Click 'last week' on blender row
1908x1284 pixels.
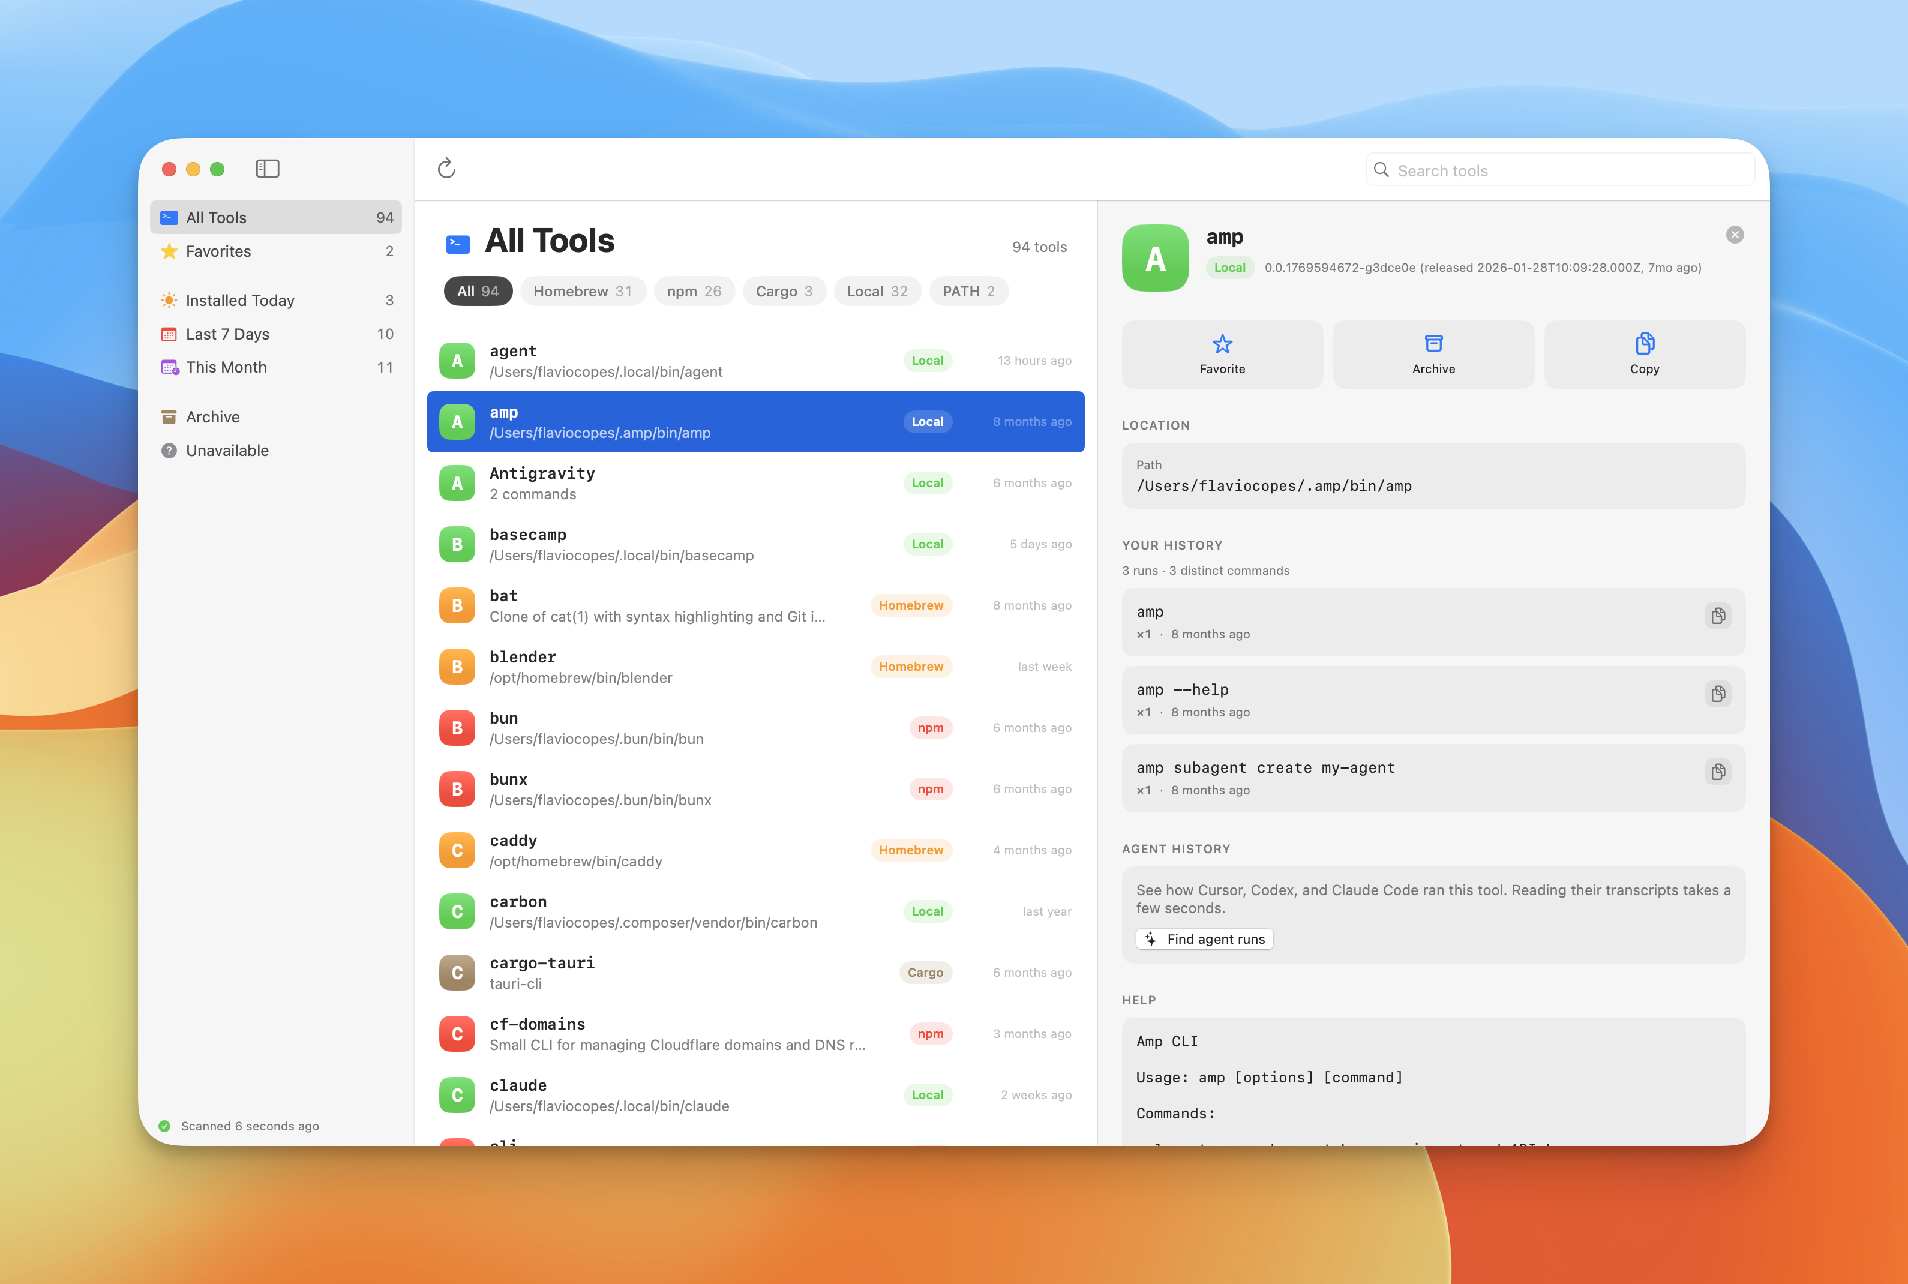click(1044, 667)
